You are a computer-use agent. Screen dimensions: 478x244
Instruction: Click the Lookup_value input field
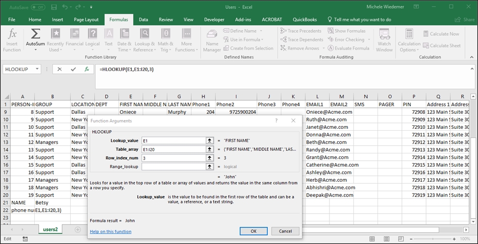(x=174, y=141)
